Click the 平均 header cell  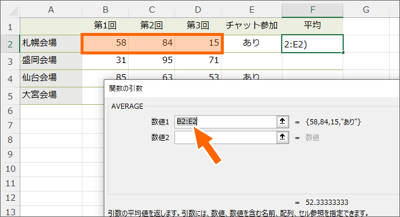(312, 25)
